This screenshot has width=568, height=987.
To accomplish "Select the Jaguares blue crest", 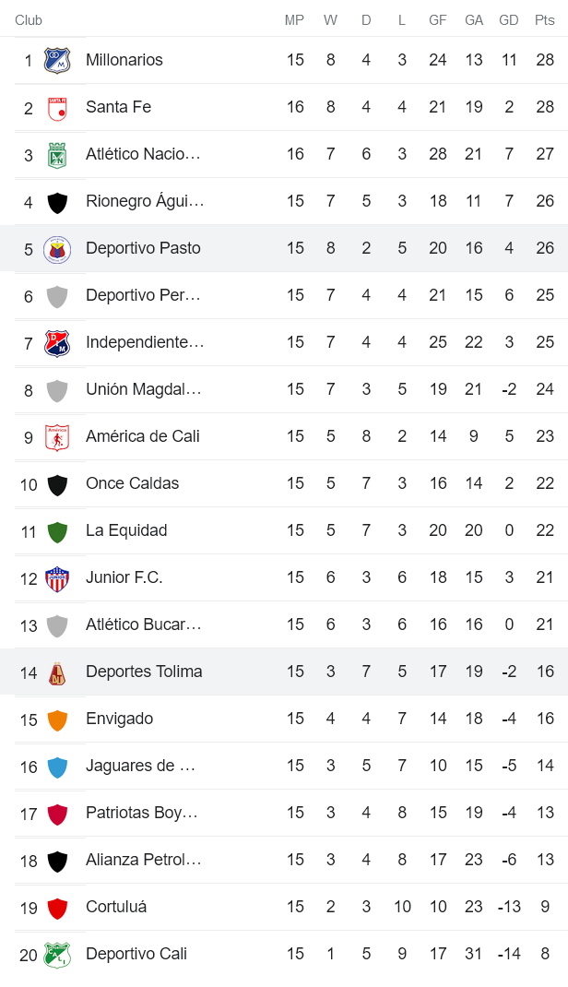I will (57, 766).
